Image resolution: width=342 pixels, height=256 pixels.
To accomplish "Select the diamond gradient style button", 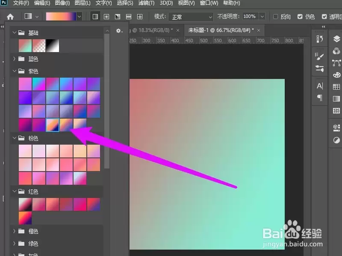I will (x=140, y=17).
